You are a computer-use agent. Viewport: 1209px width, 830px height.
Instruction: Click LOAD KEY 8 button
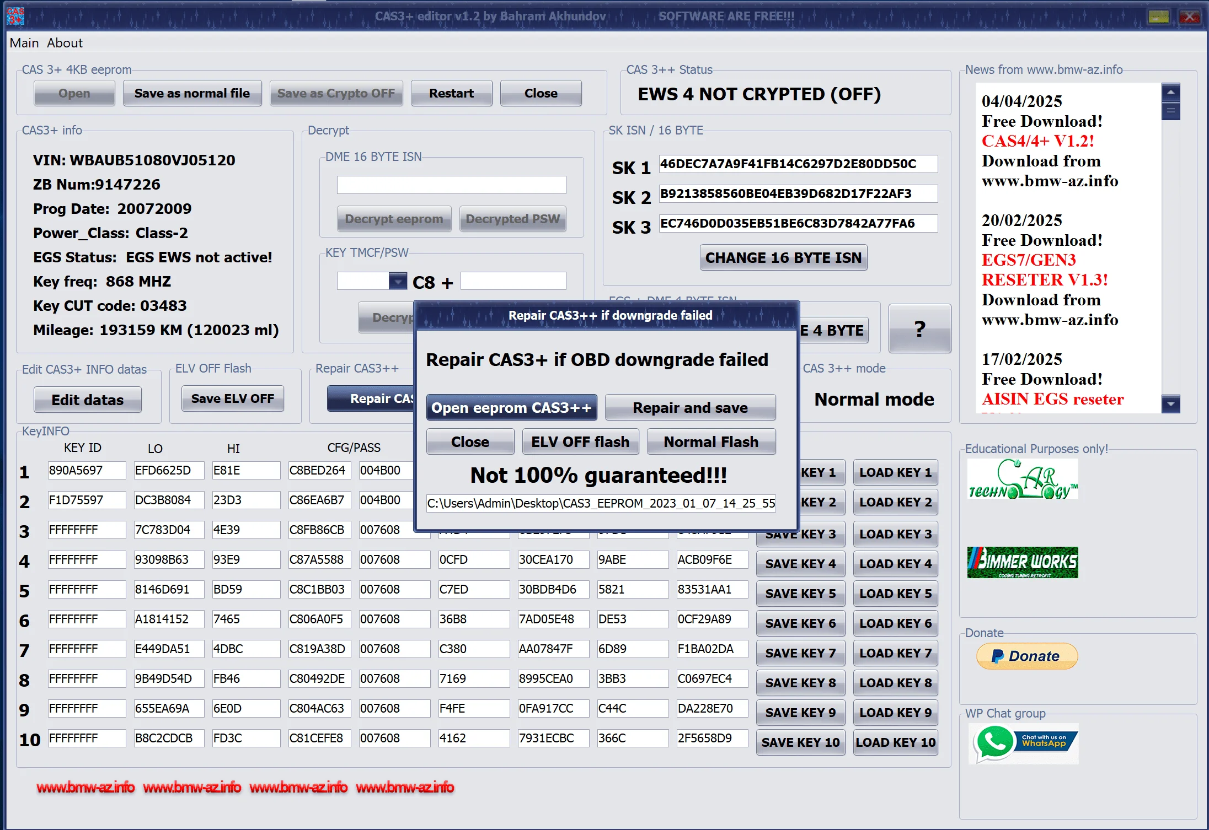pos(895,683)
